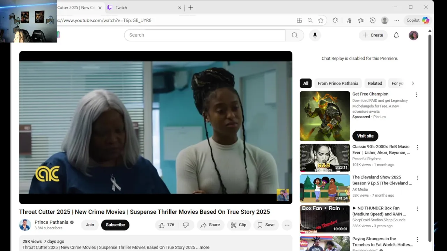The width and height of the screenshot is (447, 251).
Task: Dislike the video with thumbs down
Action: coord(186,225)
